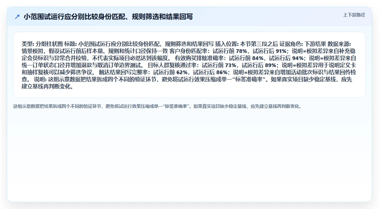Click the heading 小范围试运行应分别比较身份匹配、规则筛选和结果回写
Viewport: 379px width, 209px height.
tap(108, 17)
